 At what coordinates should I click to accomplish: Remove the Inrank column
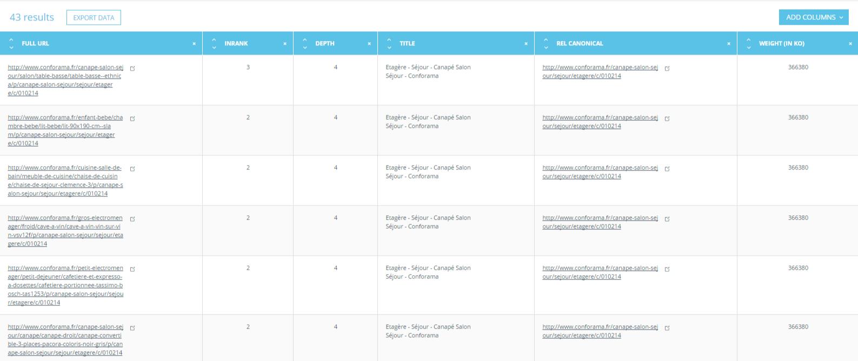285,44
